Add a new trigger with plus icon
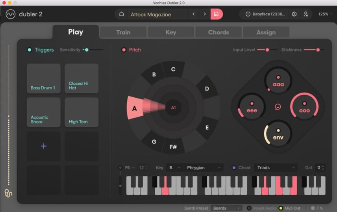Viewport: 337px width, 212px height. pos(44,146)
